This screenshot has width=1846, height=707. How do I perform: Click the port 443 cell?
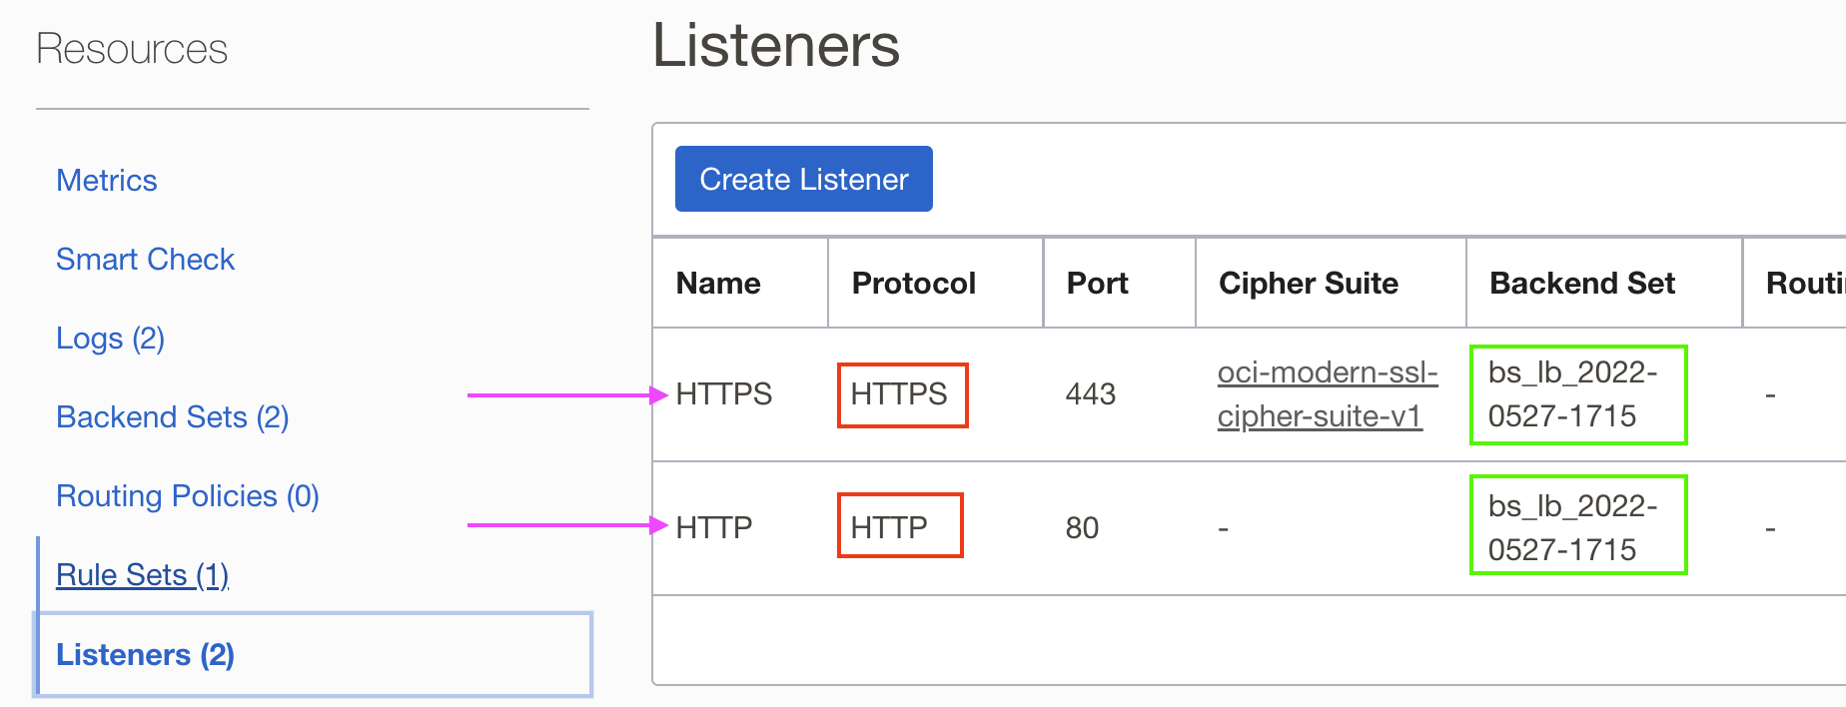[1090, 394]
